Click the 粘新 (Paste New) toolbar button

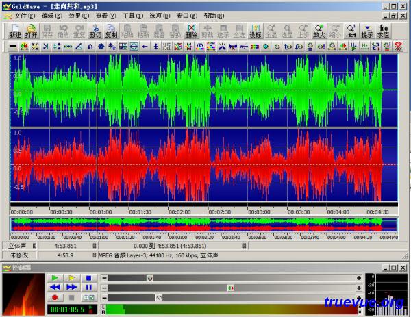(x=143, y=31)
